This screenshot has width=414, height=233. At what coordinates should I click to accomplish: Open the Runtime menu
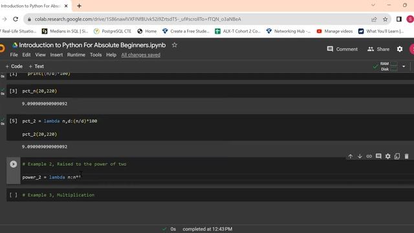(x=76, y=54)
